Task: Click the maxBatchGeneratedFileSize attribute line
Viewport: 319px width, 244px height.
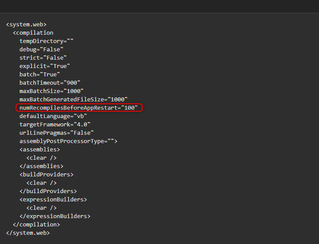Action: [73, 99]
